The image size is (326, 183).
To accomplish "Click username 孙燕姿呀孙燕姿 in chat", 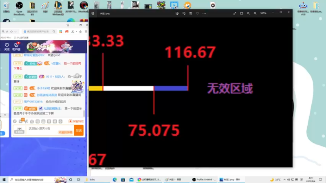I will (x=47, y=95).
